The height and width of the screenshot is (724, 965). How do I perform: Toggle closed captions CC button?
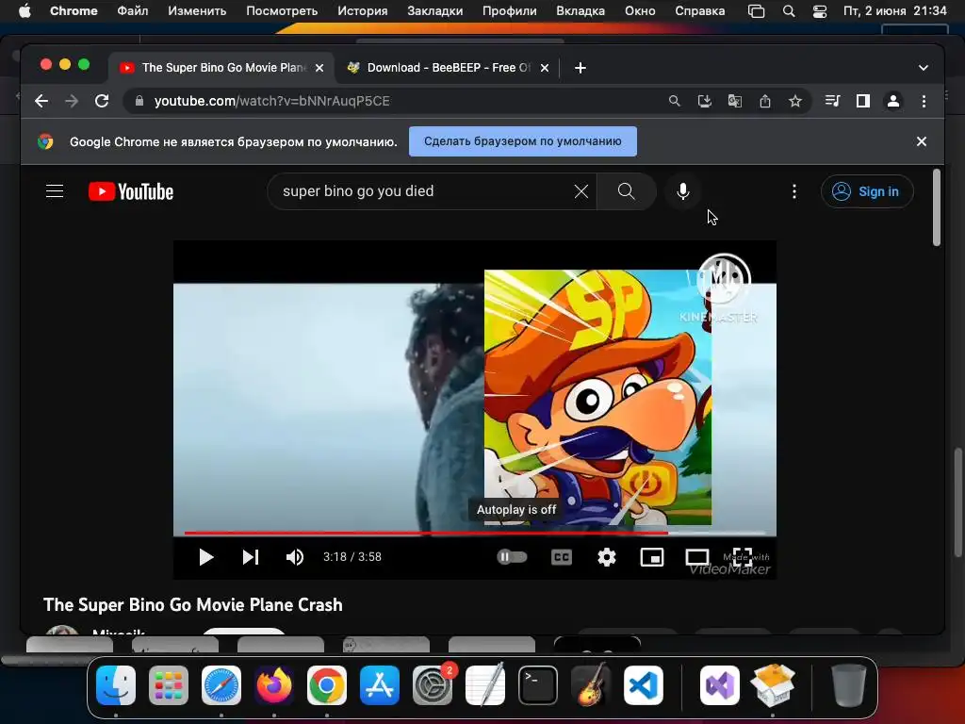562,557
